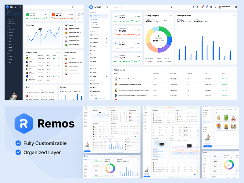Image resolution: width=244 pixels, height=183 pixels.
Task: Toggle the Order series in Earnings revenue
Action: tap(196, 19)
